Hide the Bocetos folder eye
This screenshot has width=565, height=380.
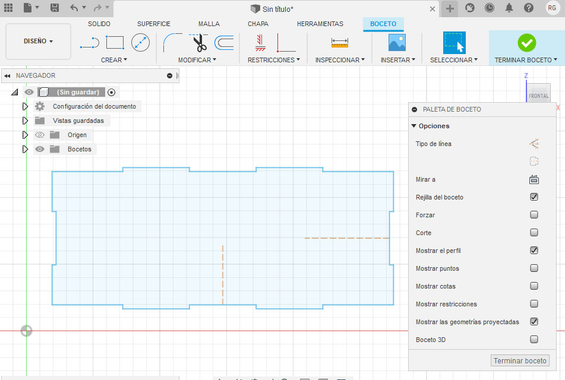[40, 149]
